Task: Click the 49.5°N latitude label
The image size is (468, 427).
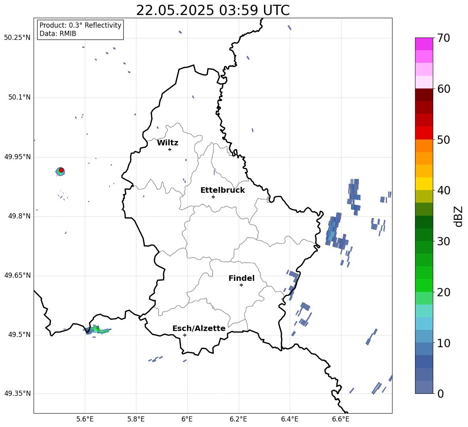Action: [x=19, y=335]
